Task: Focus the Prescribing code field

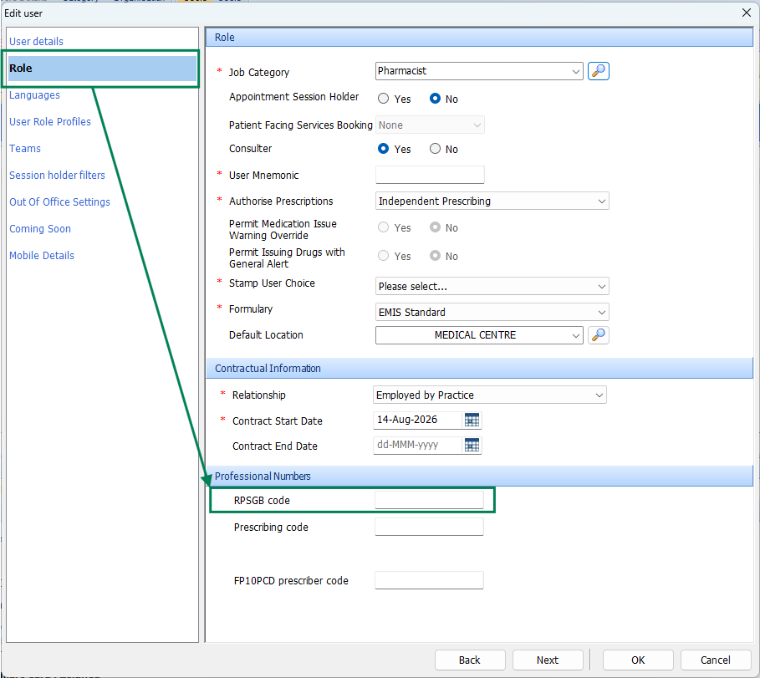Action: pyautogui.click(x=429, y=527)
